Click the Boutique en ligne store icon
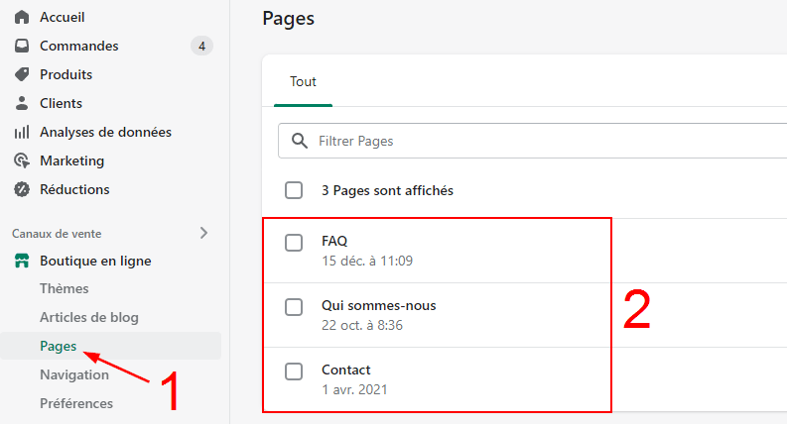The height and width of the screenshot is (424, 787). (x=22, y=262)
